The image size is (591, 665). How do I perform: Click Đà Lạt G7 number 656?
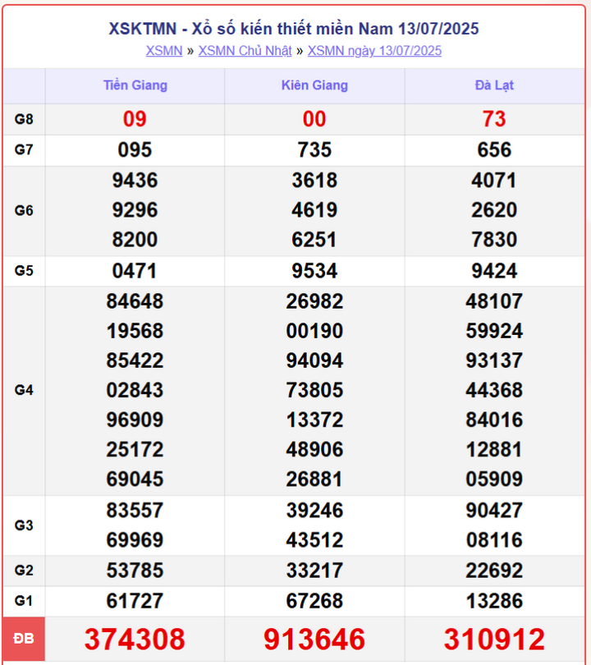(494, 150)
